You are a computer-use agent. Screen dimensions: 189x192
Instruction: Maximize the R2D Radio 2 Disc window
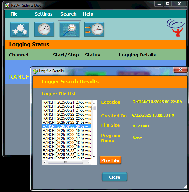point(168,4)
